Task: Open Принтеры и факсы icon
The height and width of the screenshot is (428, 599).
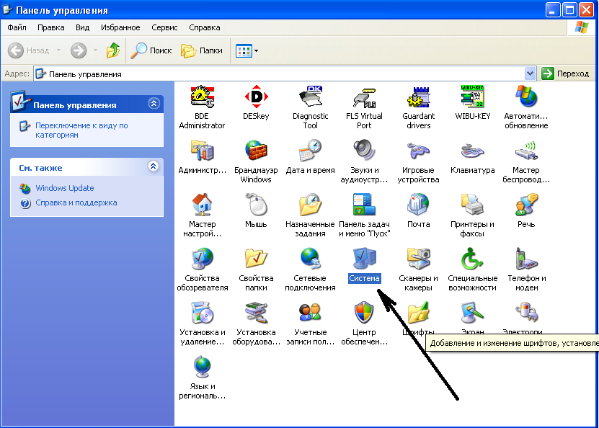Action: (x=473, y=205)
